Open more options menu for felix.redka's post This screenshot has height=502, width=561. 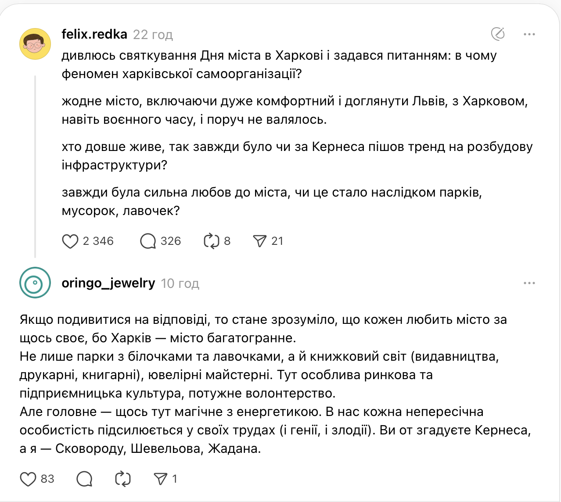tap(529, 34)
